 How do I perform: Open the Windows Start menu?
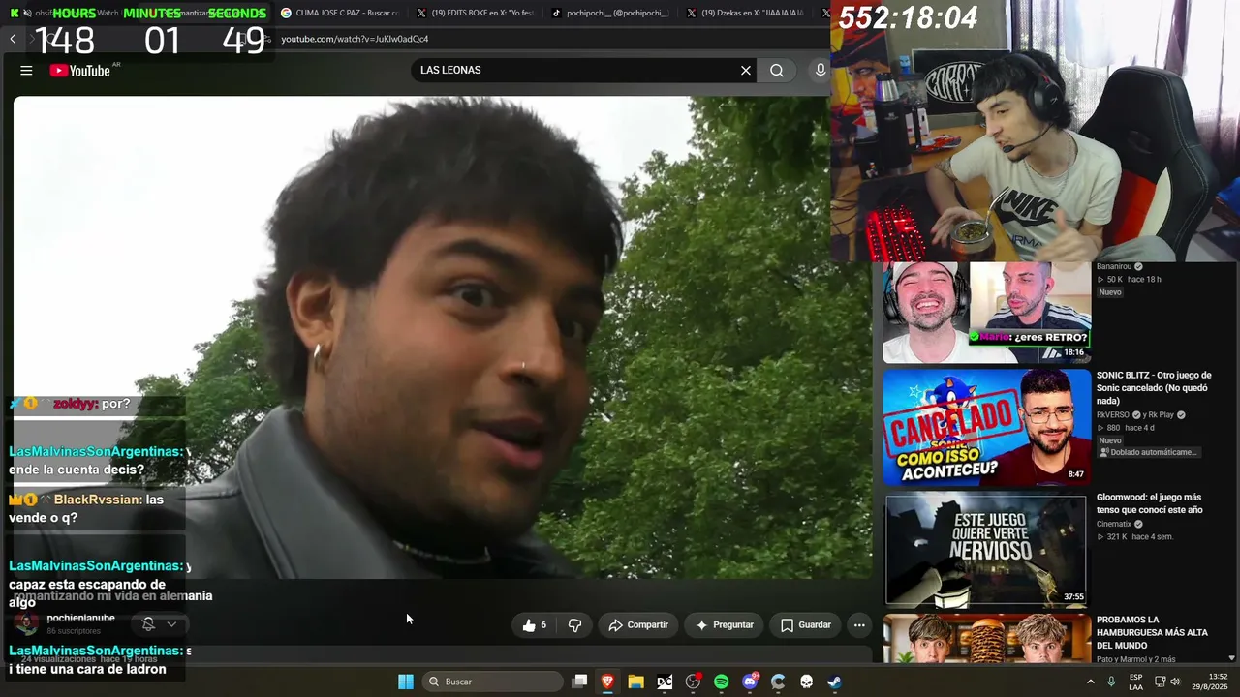(406, 682)
